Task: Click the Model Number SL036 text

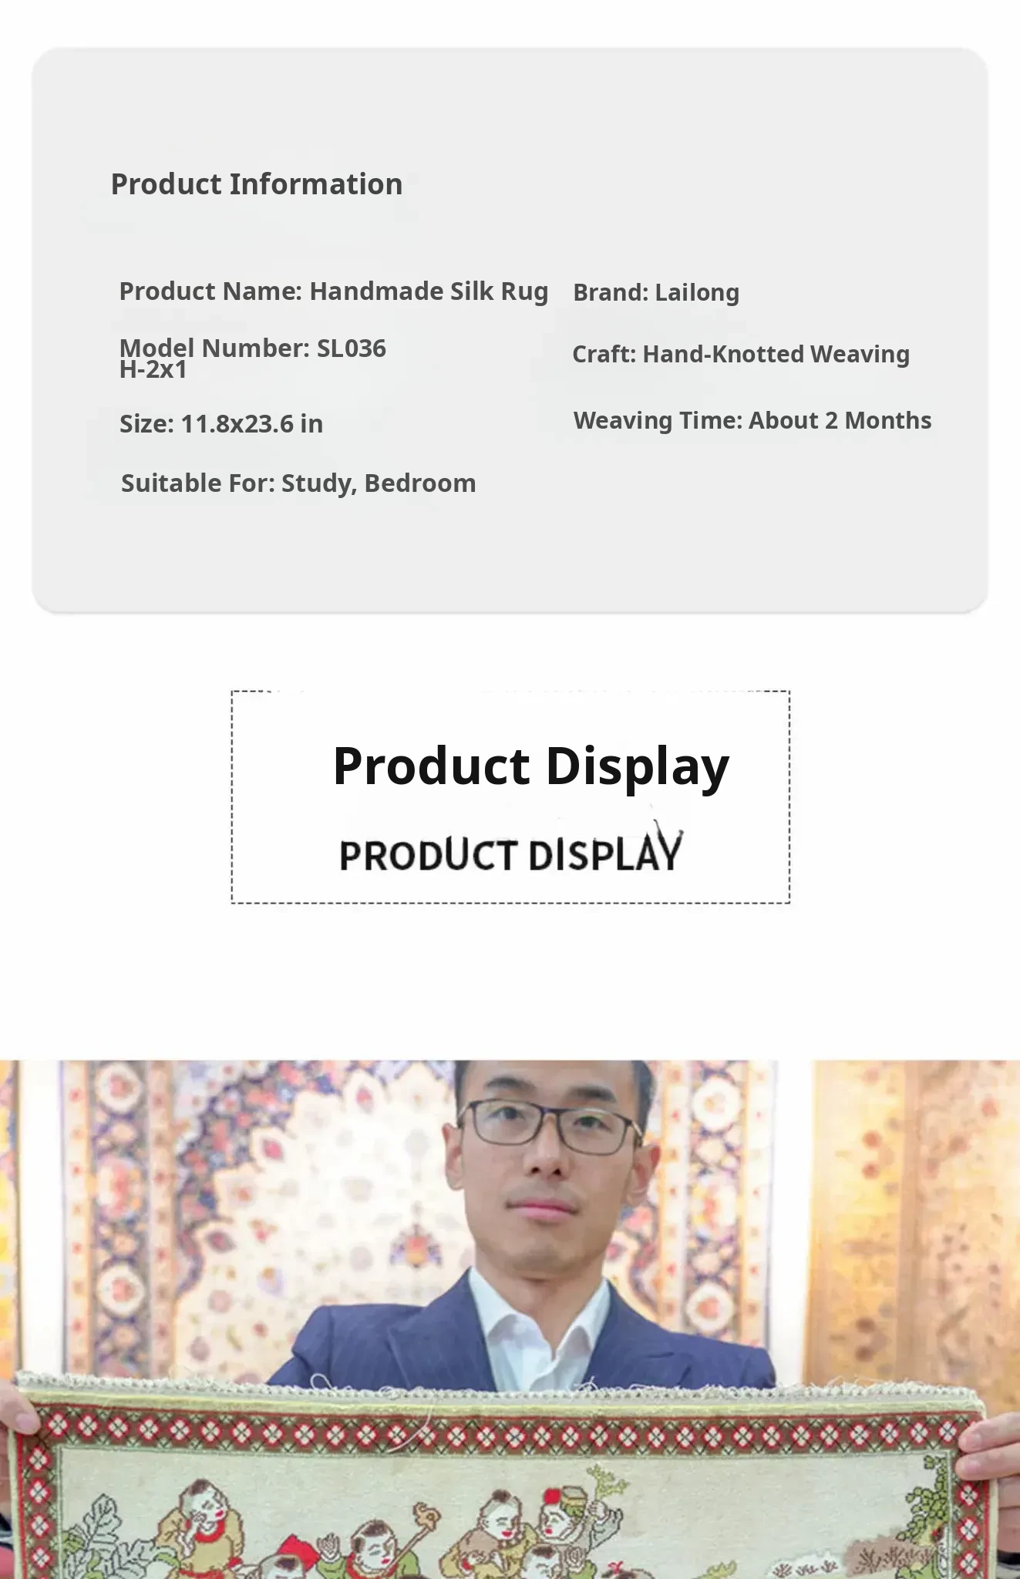Action: click(x=252, y=348)
